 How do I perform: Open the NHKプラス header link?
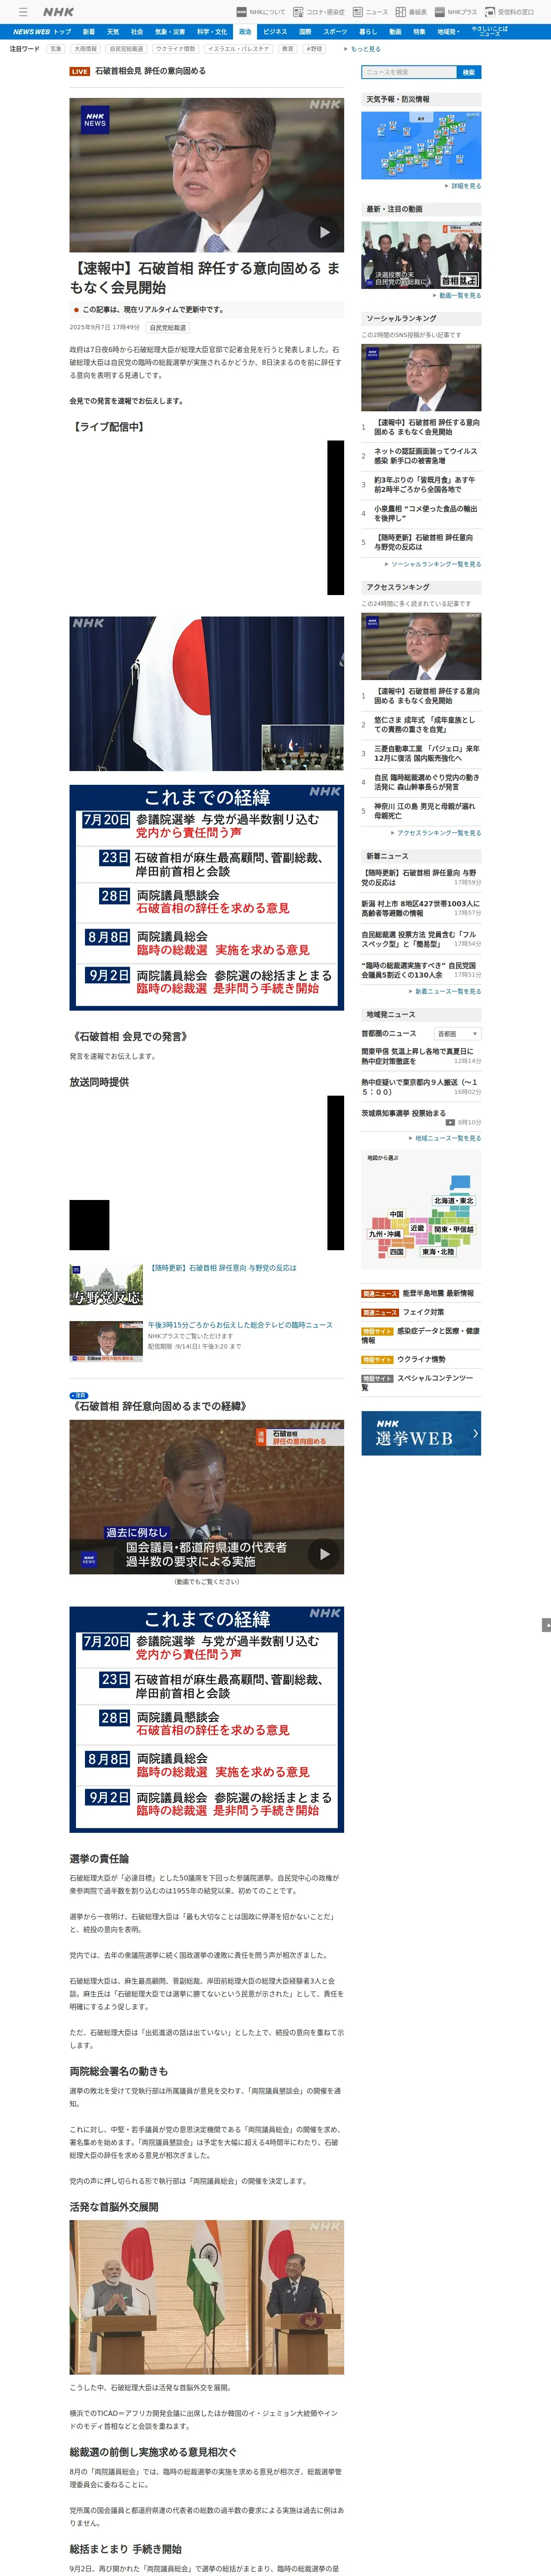point(456,12)
